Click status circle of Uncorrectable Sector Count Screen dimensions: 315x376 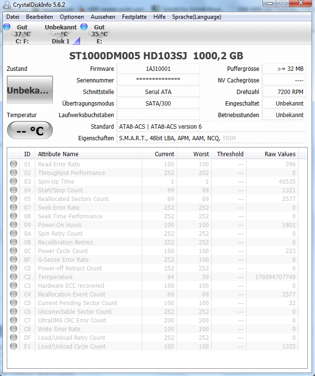click(x=14, y=311)
